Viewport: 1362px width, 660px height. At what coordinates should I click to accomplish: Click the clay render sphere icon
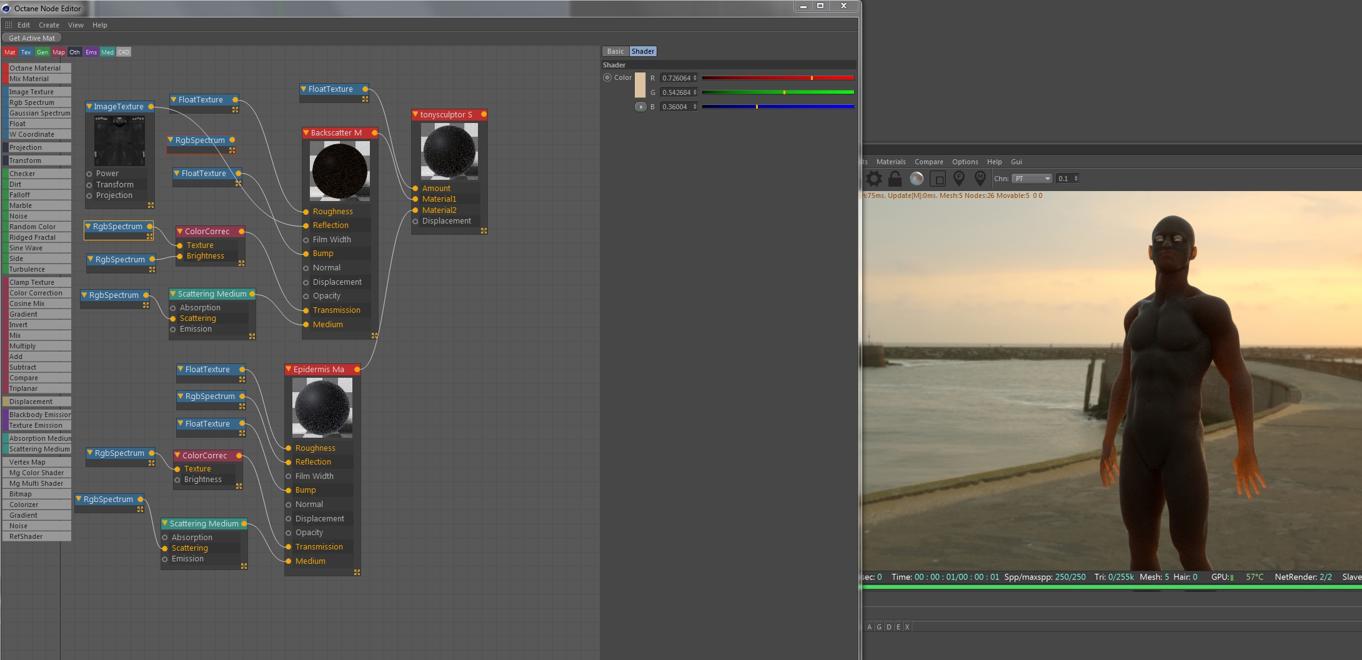point(917,179)
